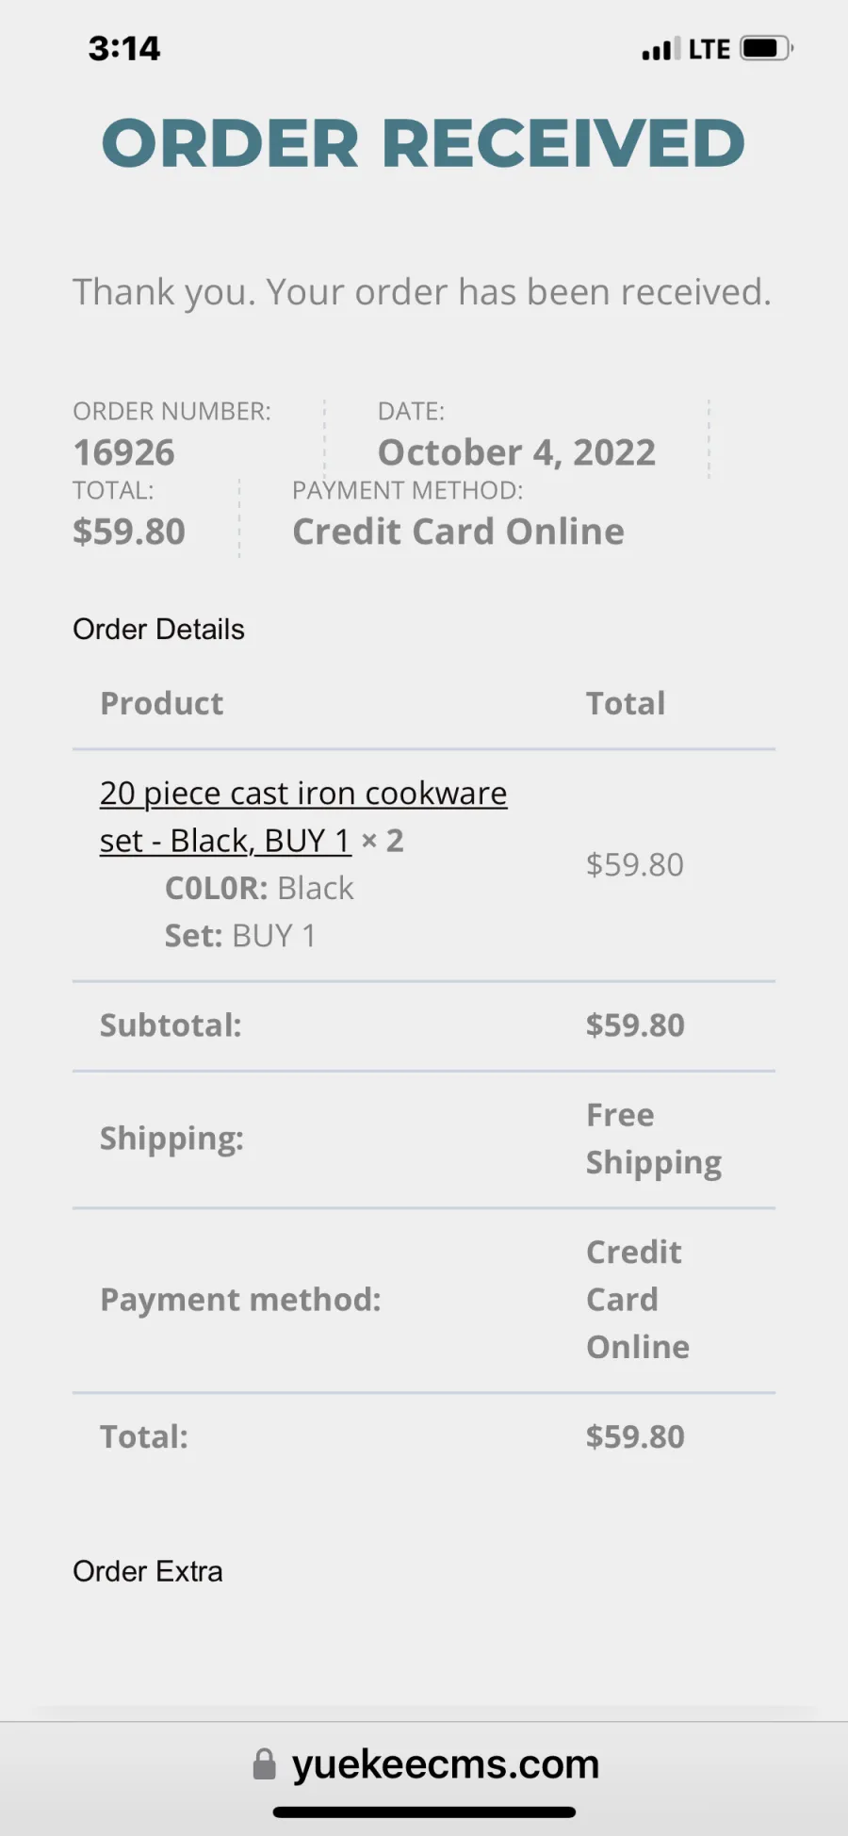Screen dimensions: 848x1836
Task: Tap the Order Extra section heading
Action: point(148,1572)
